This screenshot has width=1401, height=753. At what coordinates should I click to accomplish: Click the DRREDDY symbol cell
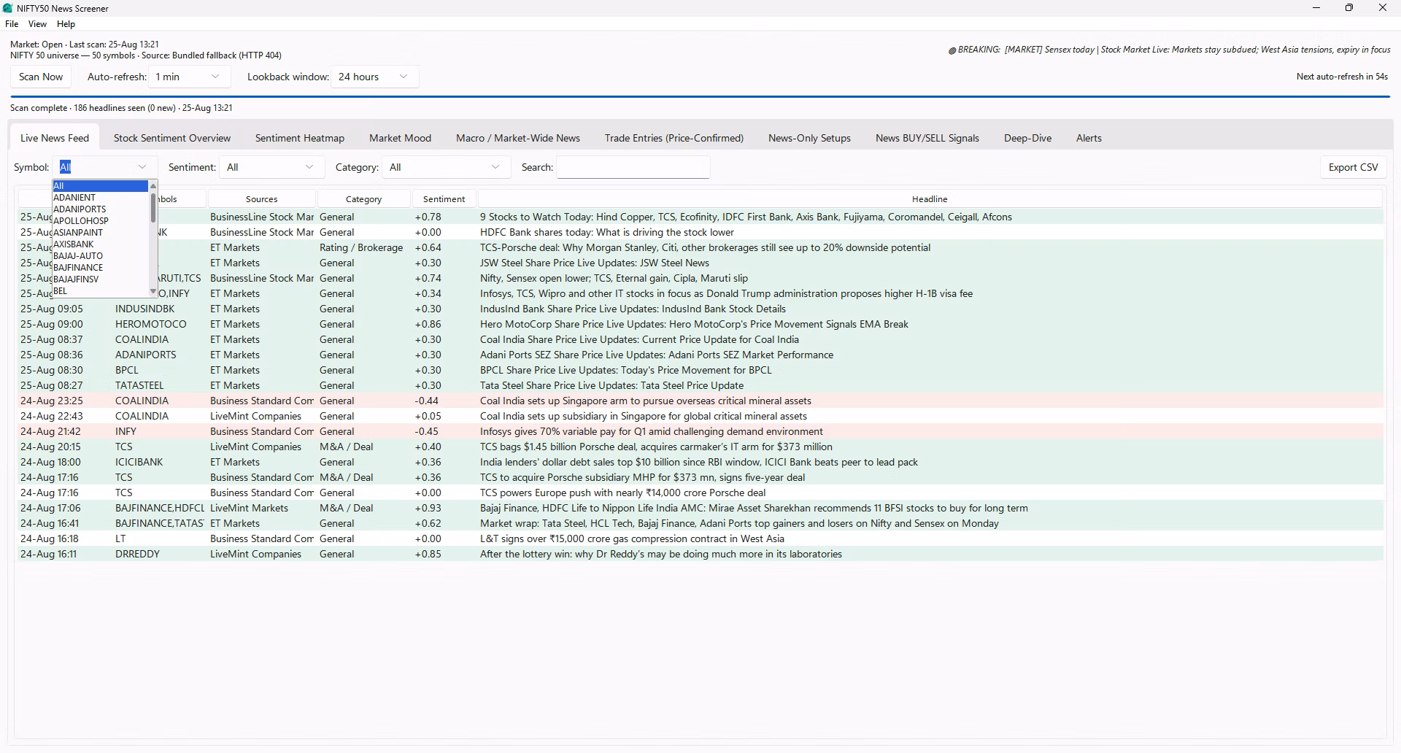click(137, 554)
